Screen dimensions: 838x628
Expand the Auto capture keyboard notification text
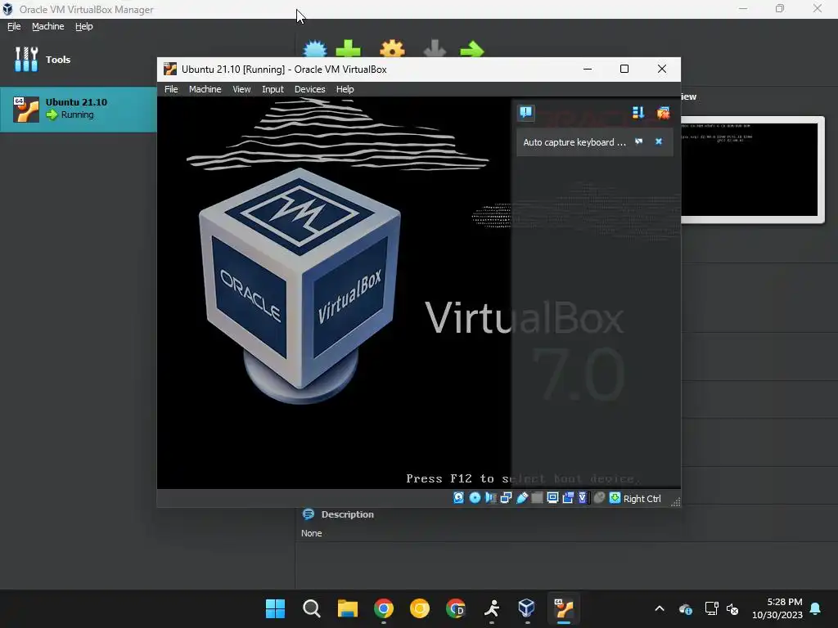tap(574, 142)
